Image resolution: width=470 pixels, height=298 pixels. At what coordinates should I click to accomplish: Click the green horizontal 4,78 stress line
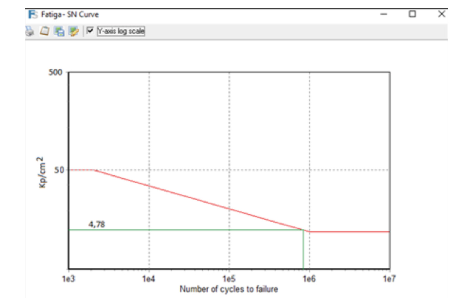click(186, 230)
